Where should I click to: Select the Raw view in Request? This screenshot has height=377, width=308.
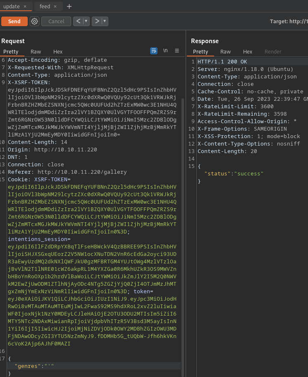(x=36, y=52)
